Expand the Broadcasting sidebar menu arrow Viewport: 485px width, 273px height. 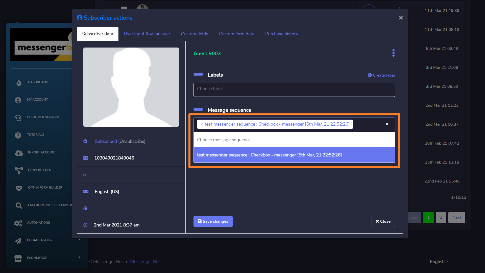pyautogui.click(x=79, y=240)
